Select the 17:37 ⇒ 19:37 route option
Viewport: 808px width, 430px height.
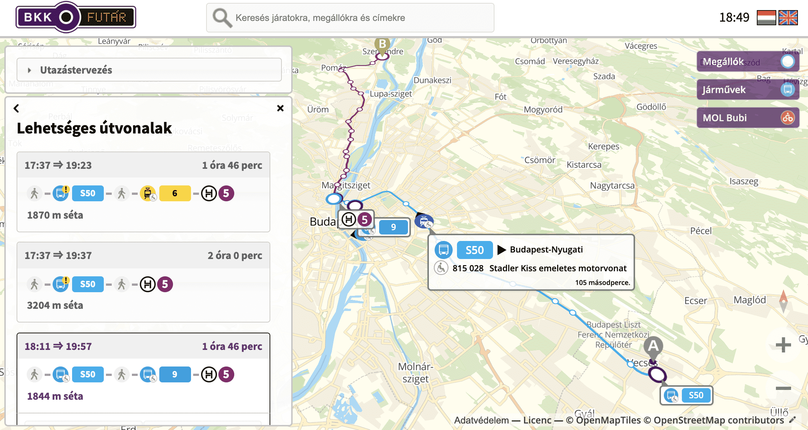(143, 282)
